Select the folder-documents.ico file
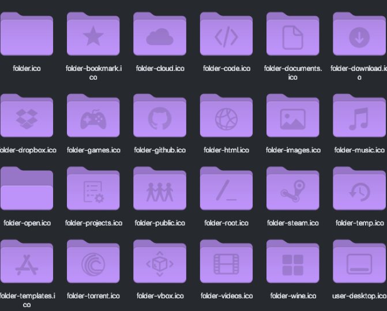 pyautogui.click(x=292, y=37)
